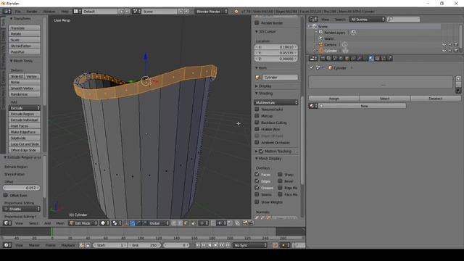Screen dimensions: 464x261
Task: Click the Assign material button
Action: (333, 99)
